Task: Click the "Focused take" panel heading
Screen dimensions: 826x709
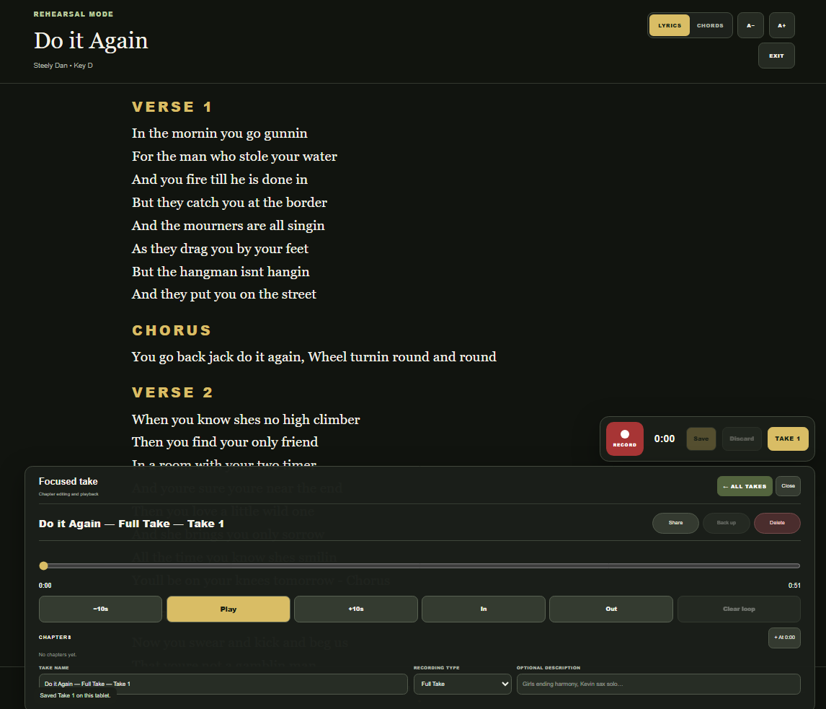Action: point(68,481)
